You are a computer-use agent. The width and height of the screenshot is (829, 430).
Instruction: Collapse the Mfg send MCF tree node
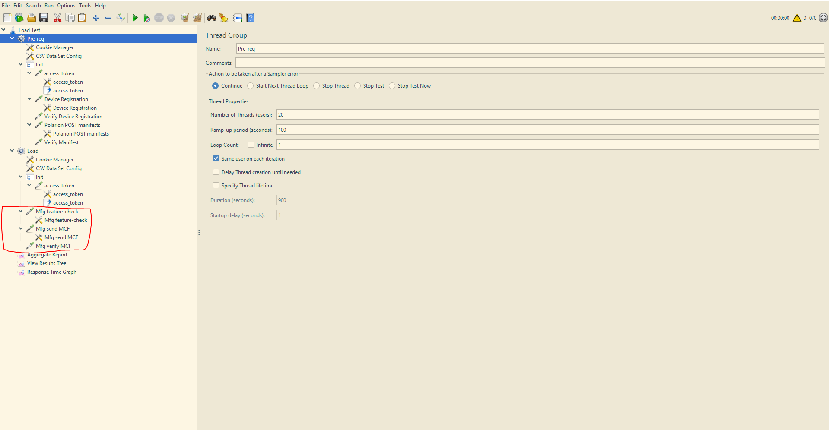click(20, 228)
